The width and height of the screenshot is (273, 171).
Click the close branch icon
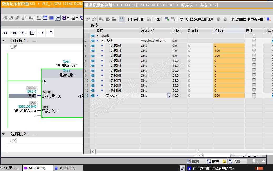[x=50, y=32]
